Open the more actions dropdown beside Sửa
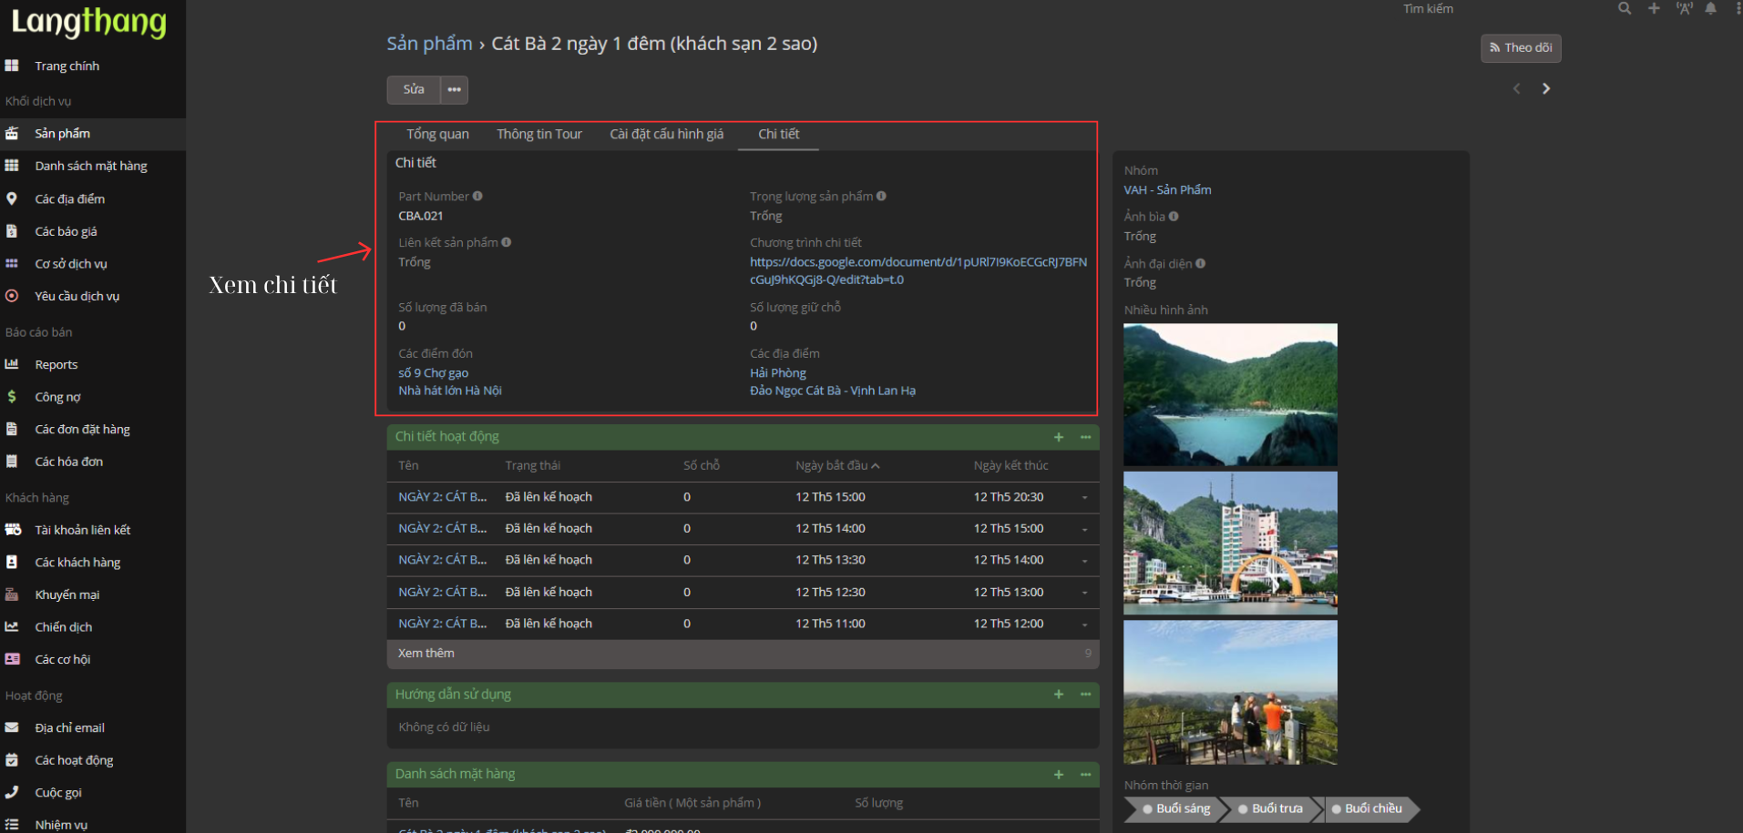The image size is (1743, 833). coord(454,89)
